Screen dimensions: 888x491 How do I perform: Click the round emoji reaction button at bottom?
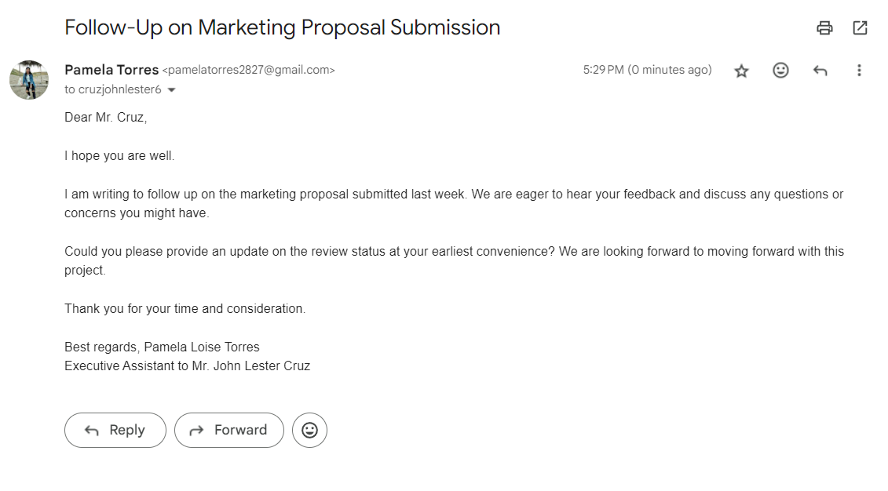point(309,430)
